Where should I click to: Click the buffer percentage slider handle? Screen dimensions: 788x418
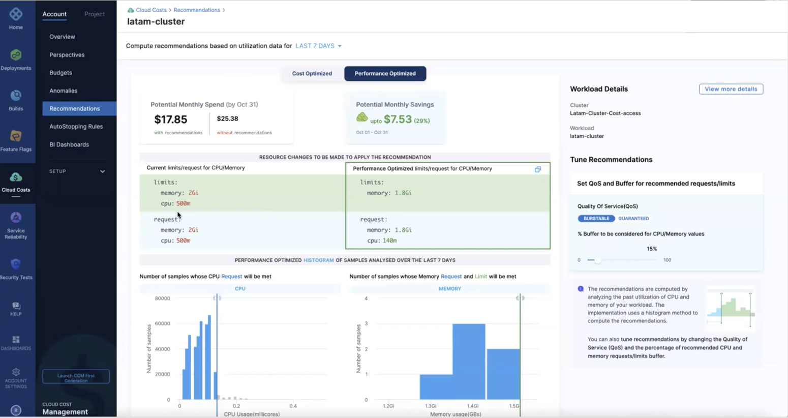pos(598,260)
